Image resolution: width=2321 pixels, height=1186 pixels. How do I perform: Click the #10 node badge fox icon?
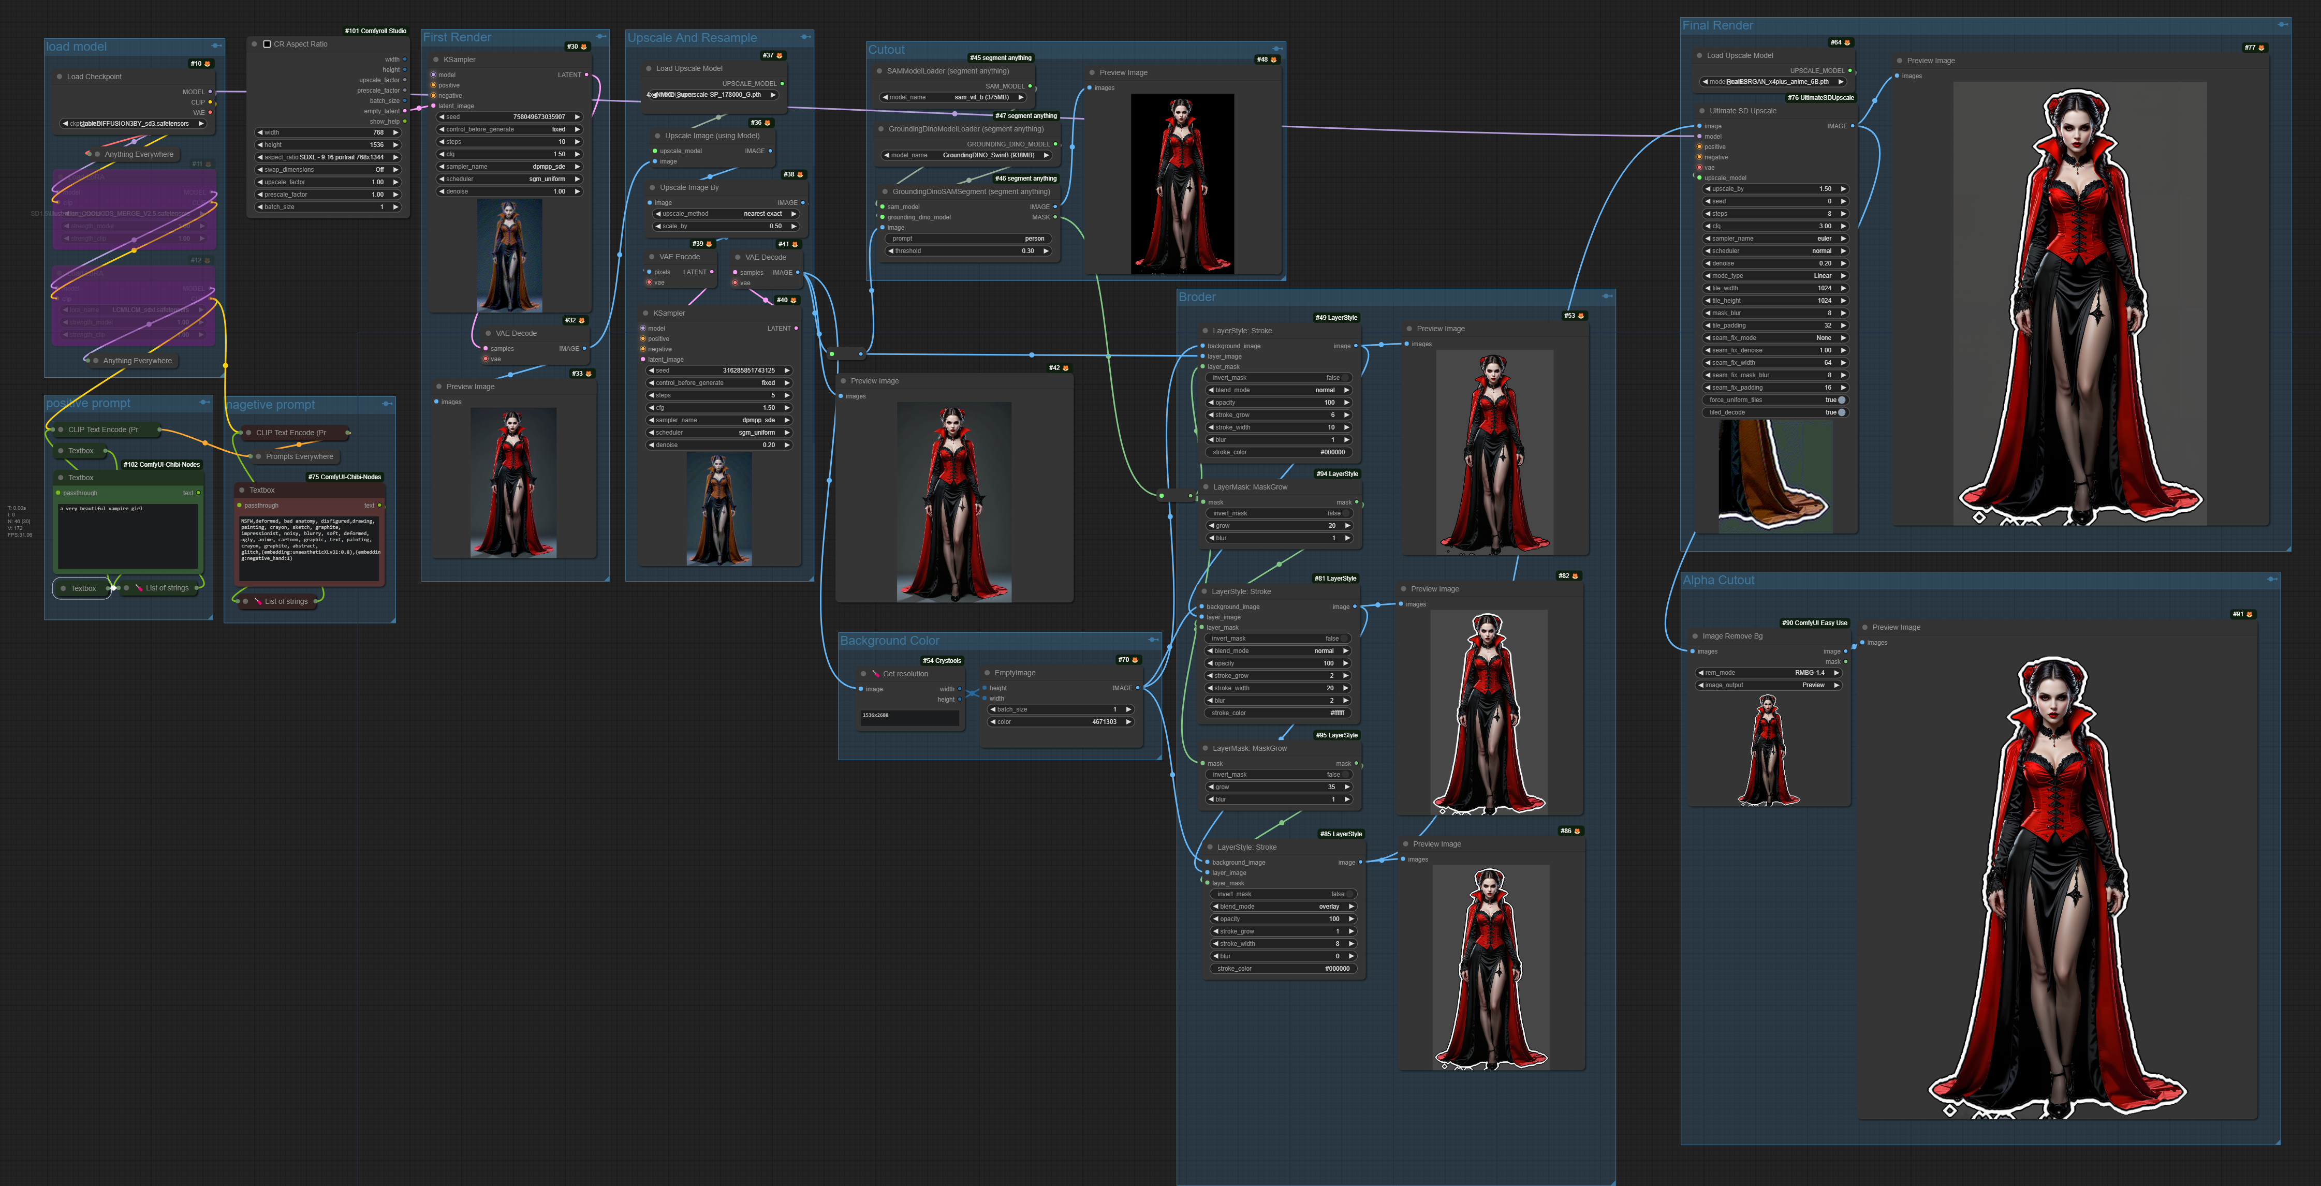point(207,64)
